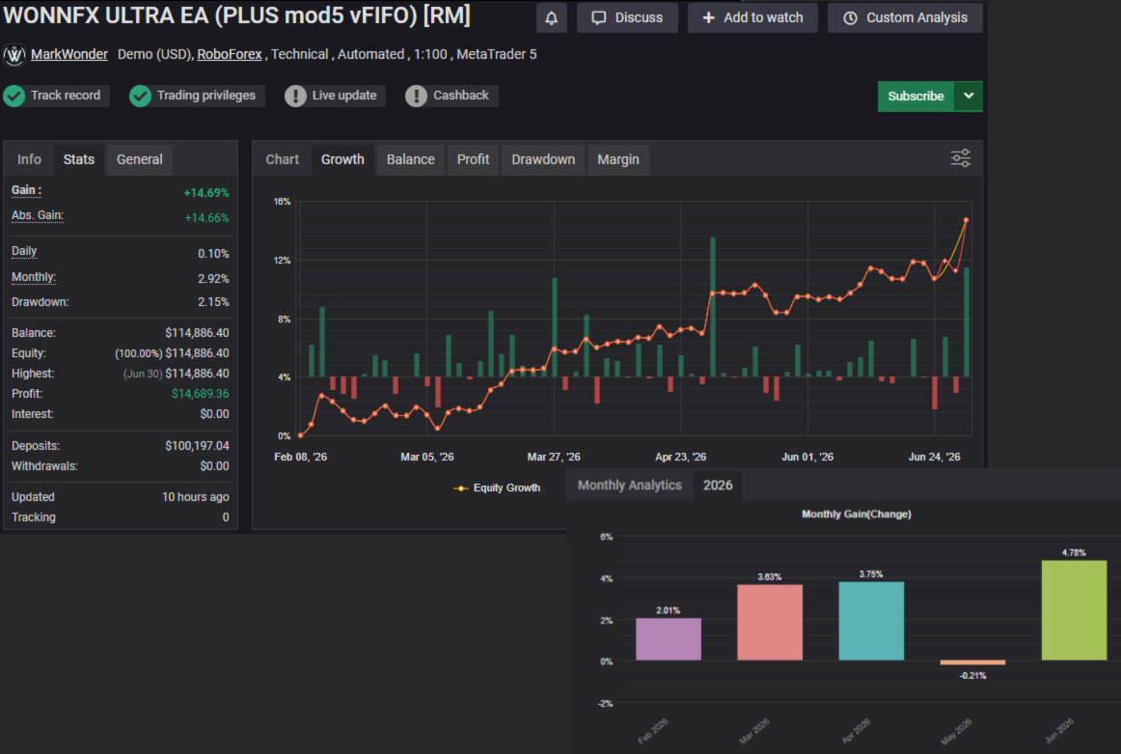Click Cashback exclamation icon
This screenshot has width=1121, height=754.
coord(416,96)
